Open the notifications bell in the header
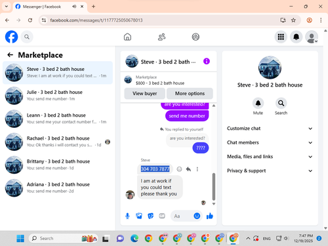Image resolution: width=328 pixels, height=246 pixels. tap(296, 37)
